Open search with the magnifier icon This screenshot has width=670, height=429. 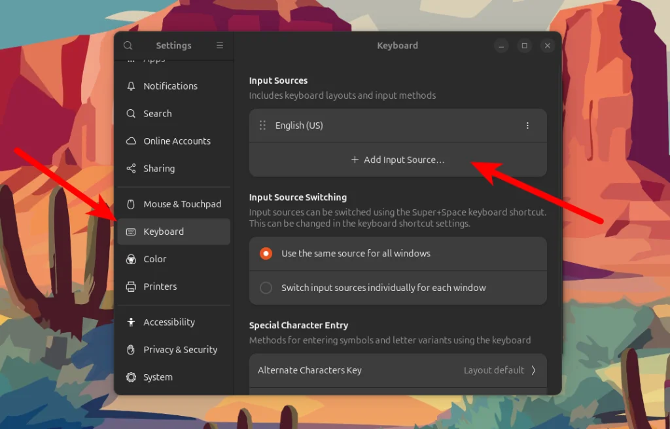click(x=128, y=45)
